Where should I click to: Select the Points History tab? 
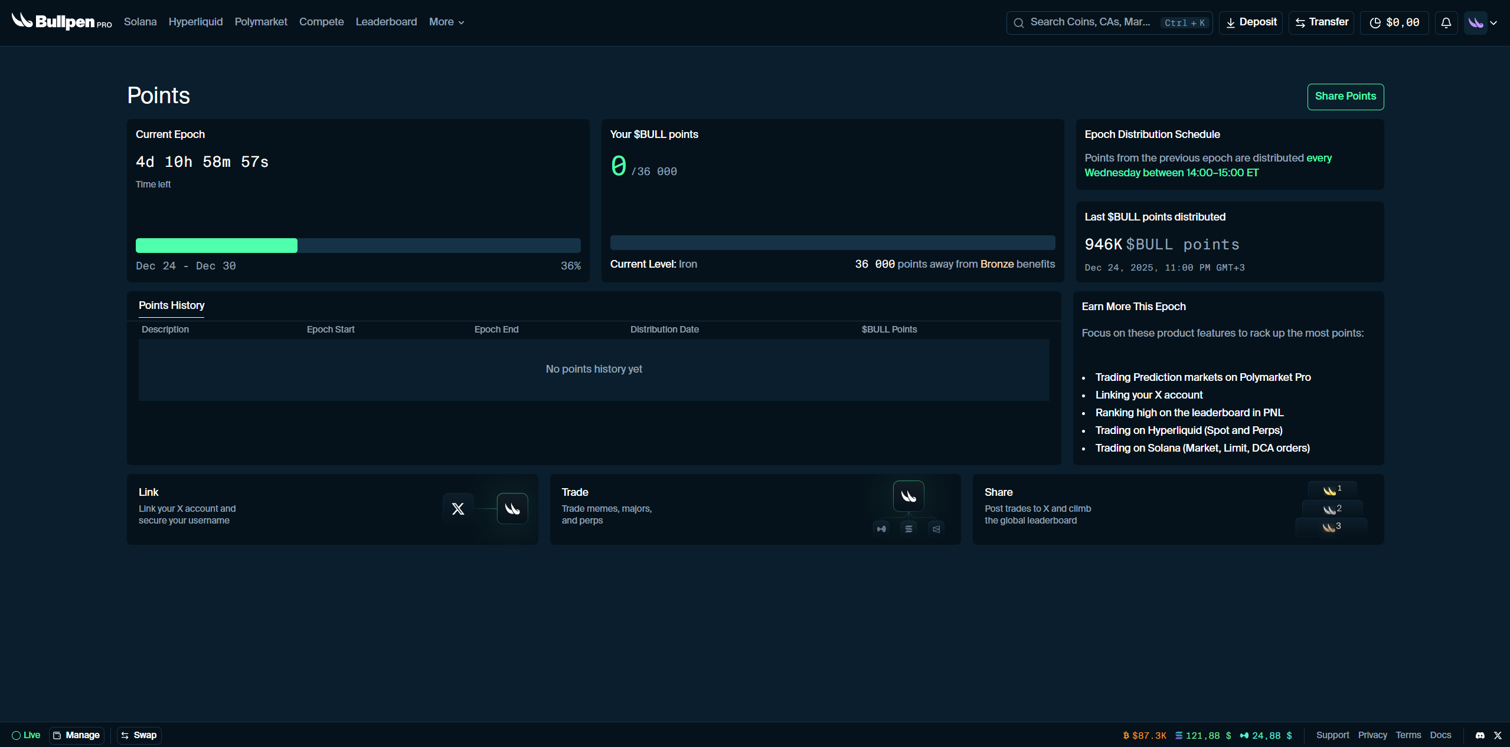click(171, 305)
